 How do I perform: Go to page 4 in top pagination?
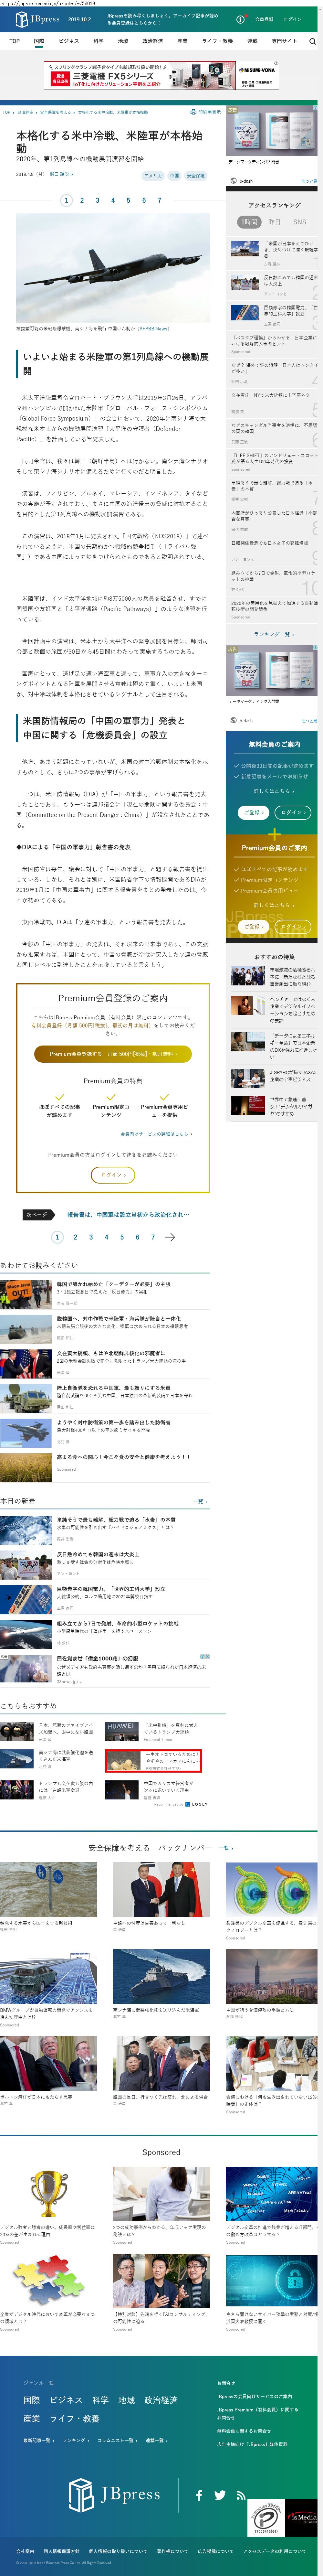point(113,200)
